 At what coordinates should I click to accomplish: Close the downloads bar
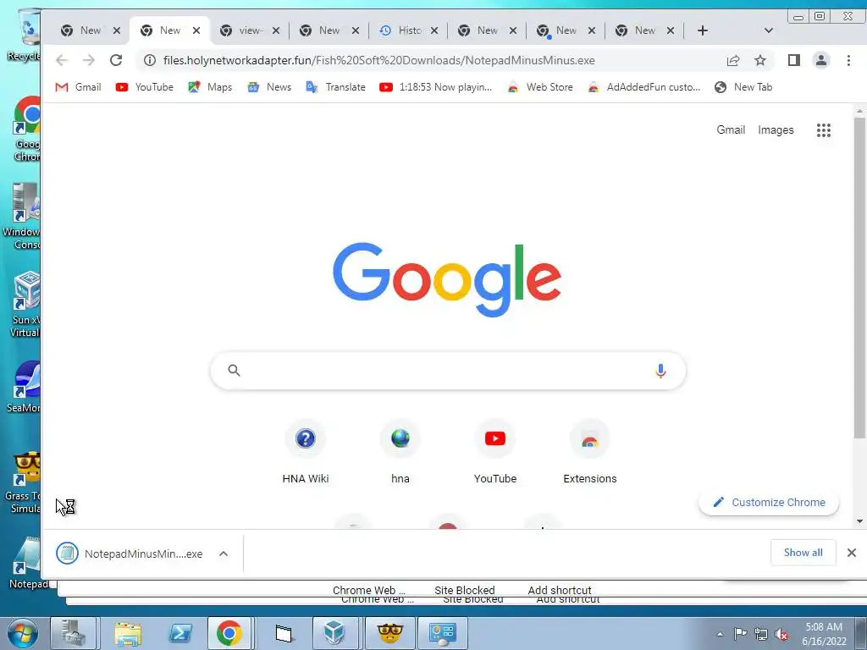(852, 553)
